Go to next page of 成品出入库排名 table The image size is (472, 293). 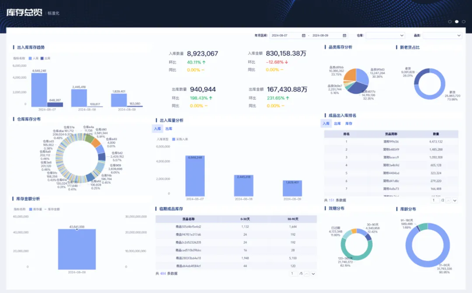(x=455, y=200)
